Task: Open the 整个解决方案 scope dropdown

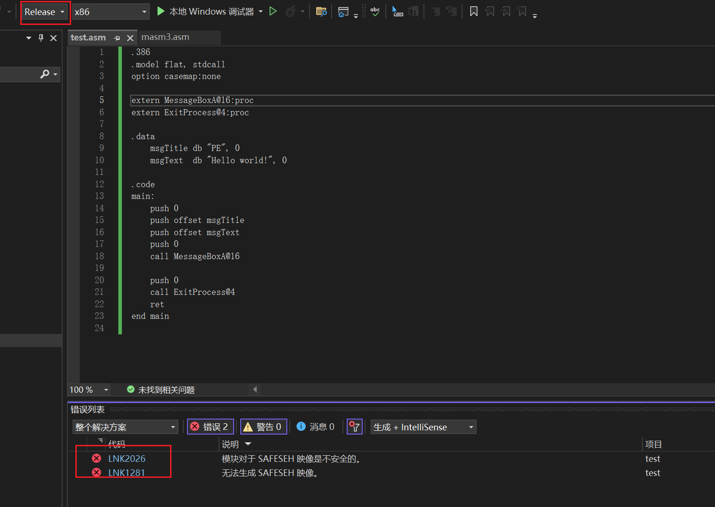Action: click(125, 427)
